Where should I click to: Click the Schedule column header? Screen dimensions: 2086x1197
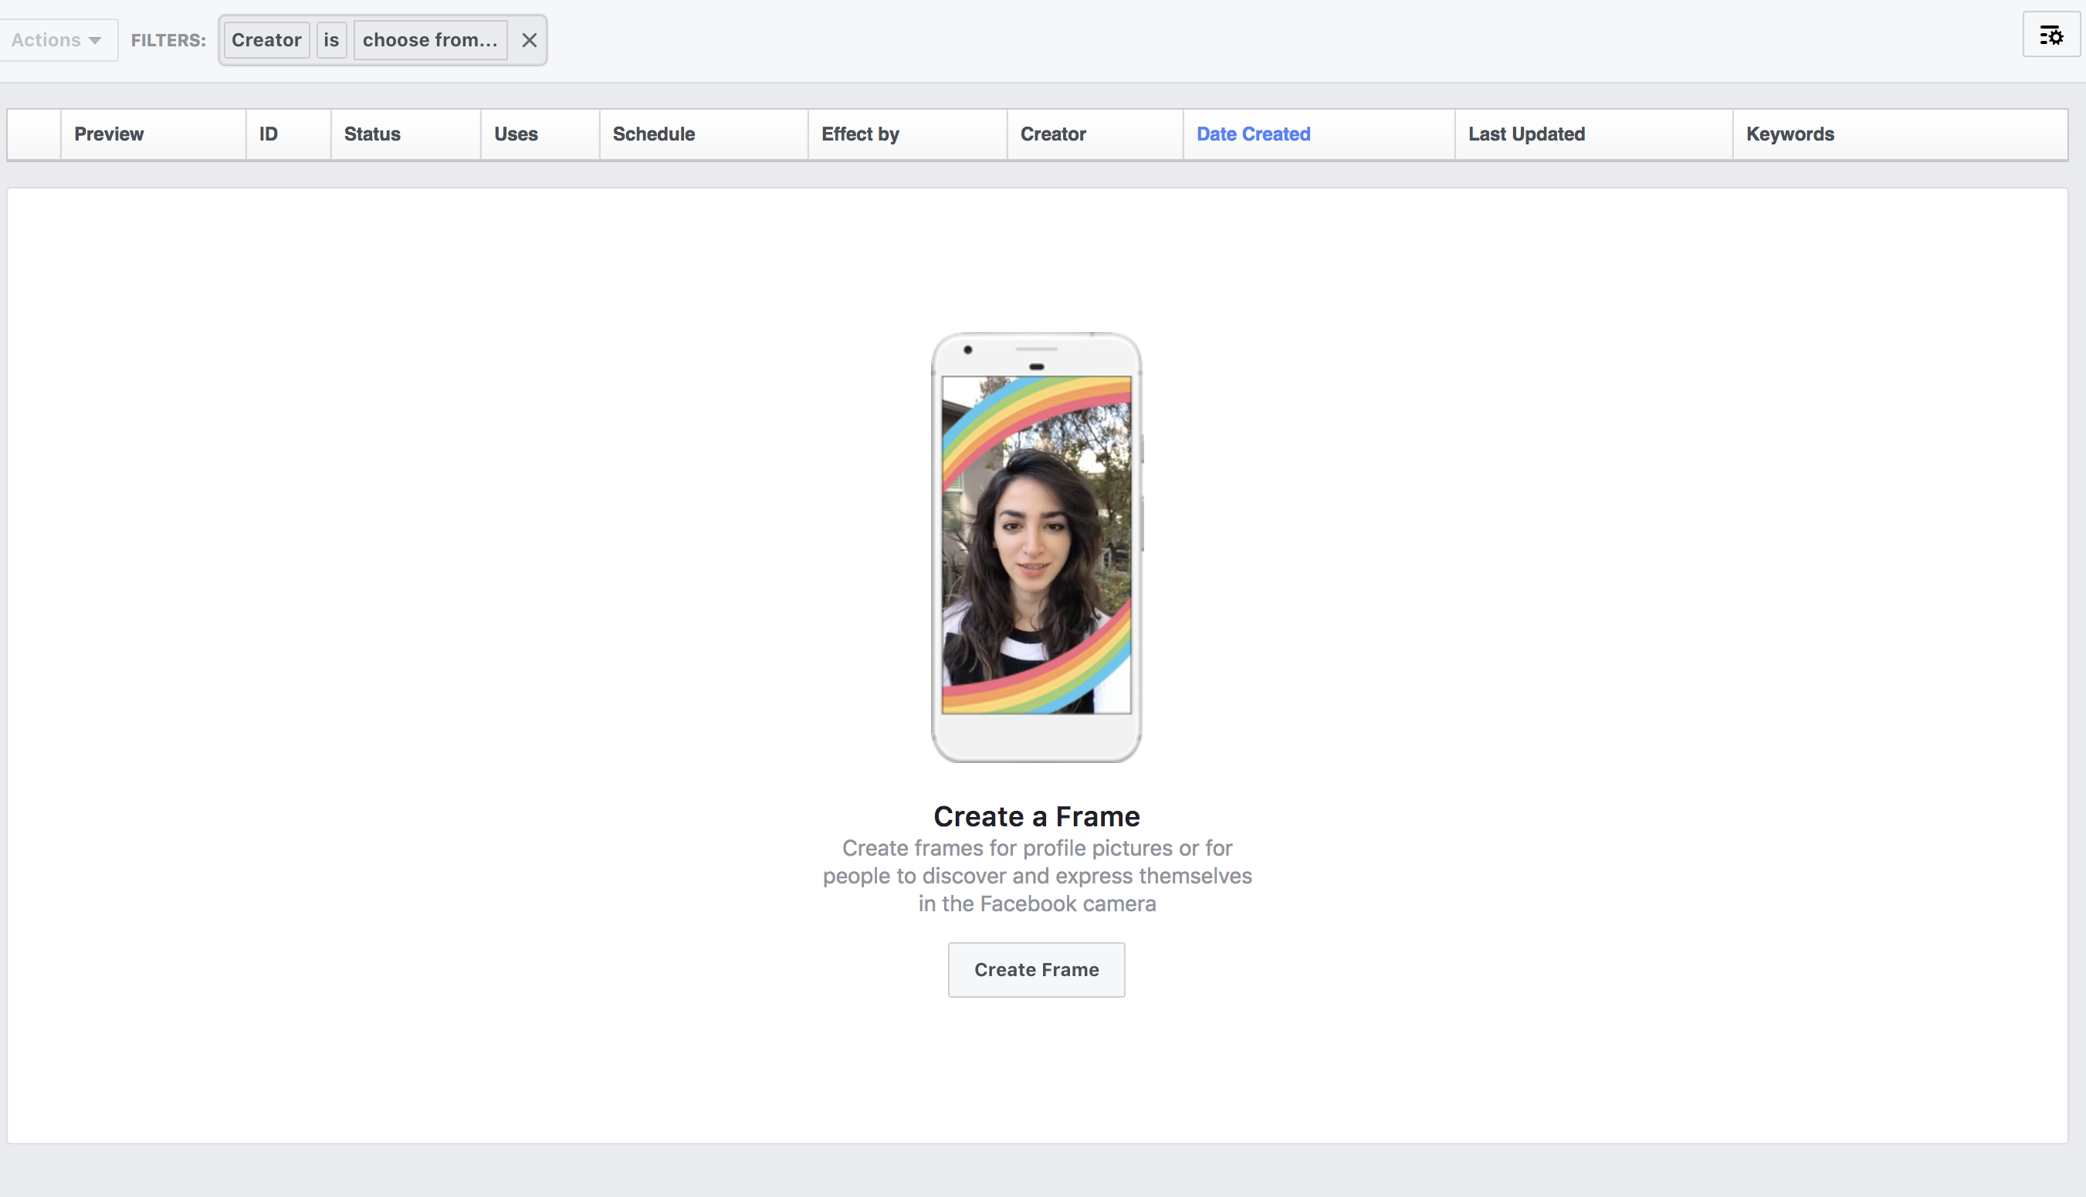(x=654, y=134)
